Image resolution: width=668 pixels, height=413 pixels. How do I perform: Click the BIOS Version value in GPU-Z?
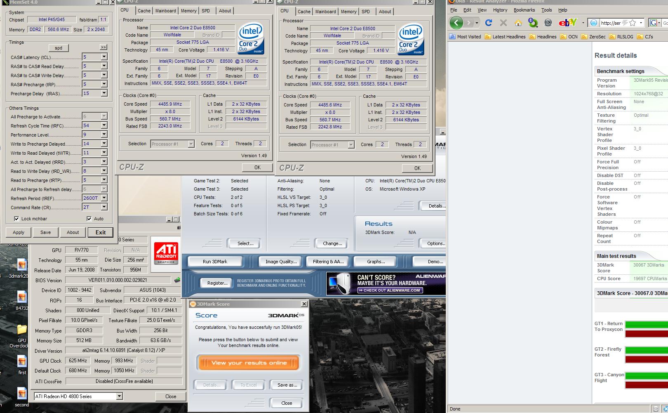pos(118,280)
